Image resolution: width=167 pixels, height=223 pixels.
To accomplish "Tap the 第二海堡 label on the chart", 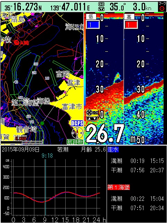I will (x=25, y=102).
